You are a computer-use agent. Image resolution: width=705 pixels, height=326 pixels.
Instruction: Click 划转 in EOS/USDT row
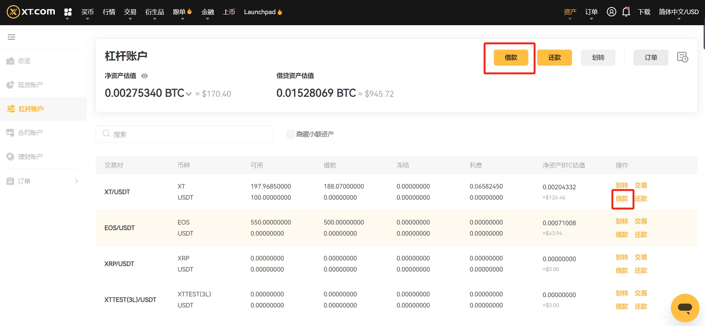click(622, 221)
